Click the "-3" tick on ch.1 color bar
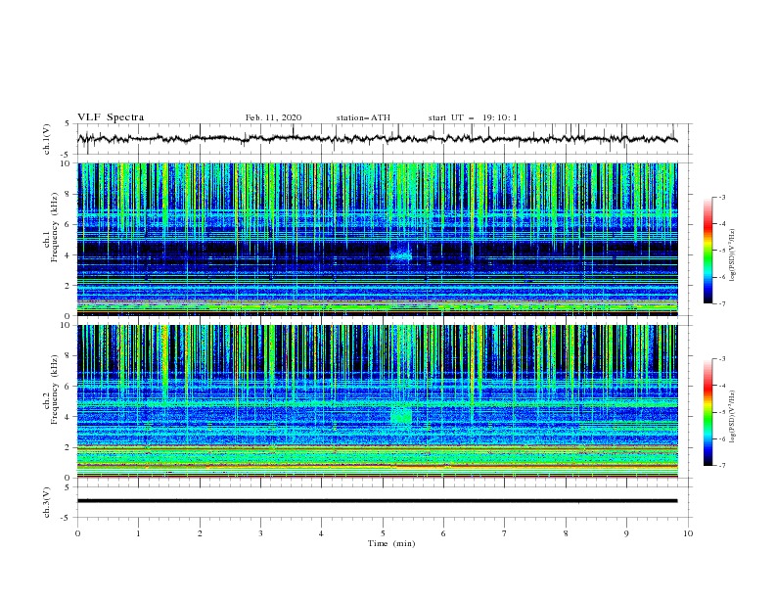The image size is (775, 599). [722, 197]
